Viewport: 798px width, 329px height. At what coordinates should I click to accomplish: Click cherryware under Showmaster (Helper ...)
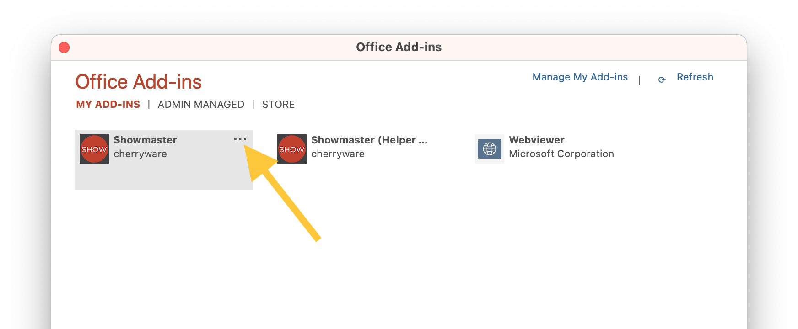point(338,154)
